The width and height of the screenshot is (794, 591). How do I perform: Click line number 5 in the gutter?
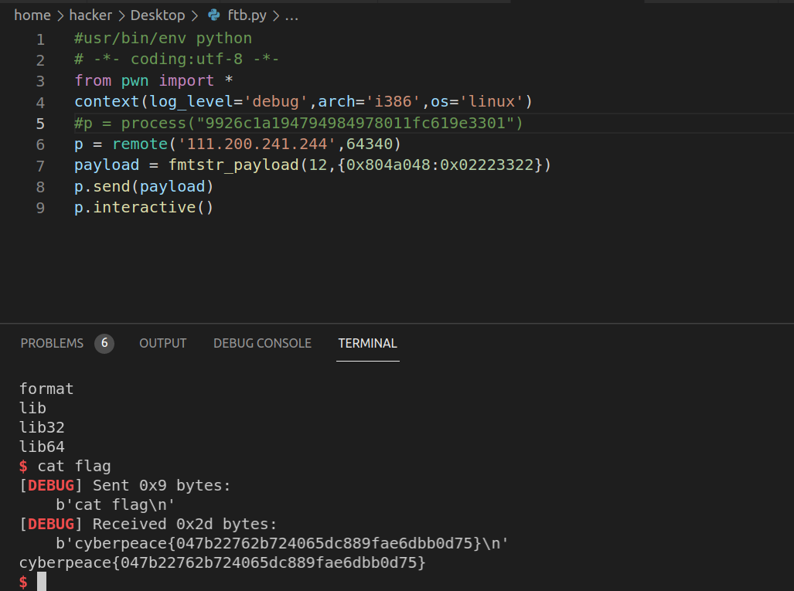tap(40, 124)
